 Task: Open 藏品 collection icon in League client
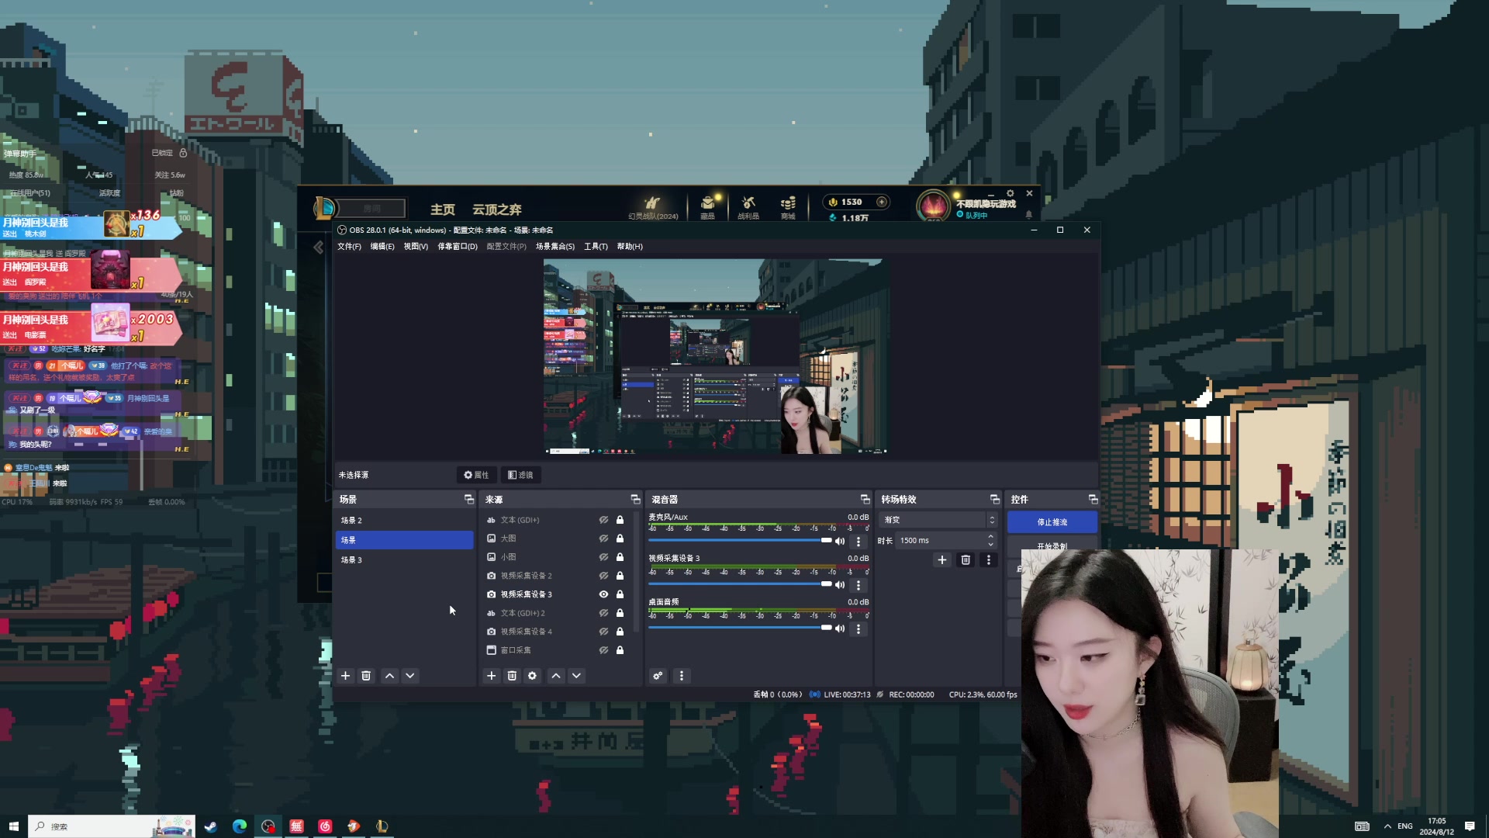coord(707,206)
